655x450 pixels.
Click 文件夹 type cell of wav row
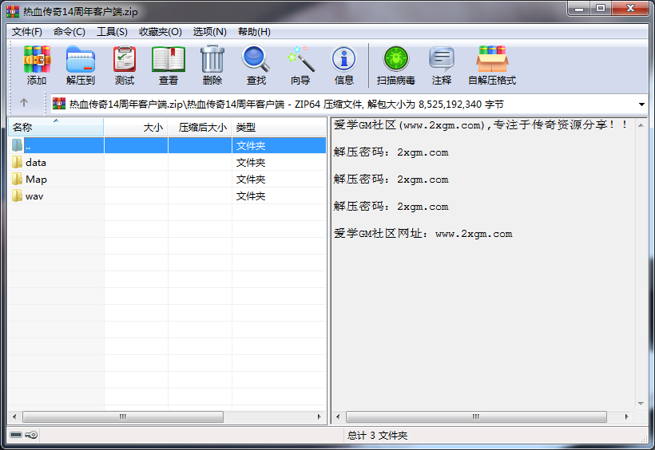coord(251,195)
